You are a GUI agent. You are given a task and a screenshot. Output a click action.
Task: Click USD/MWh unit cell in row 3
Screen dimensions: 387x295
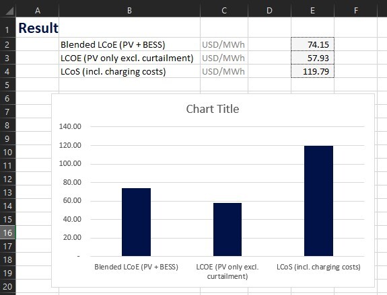coord(224,58)
